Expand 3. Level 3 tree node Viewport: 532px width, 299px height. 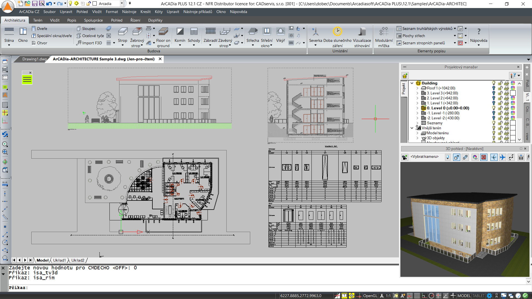(x=417, y=93)
